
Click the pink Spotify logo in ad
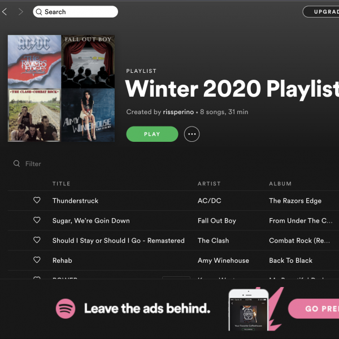click(x=66, y=308)
